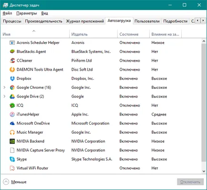Select the Автозагрузка tab
The height and width of the screenshot is (190, 207).
click(x=119, y=21)
